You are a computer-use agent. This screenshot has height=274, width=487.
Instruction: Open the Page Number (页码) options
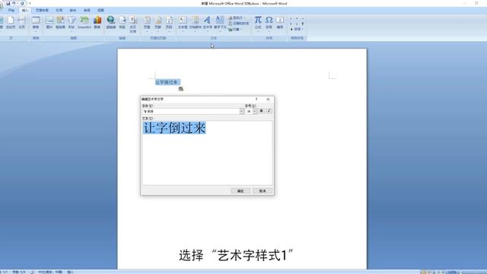(x=169, y=24)
